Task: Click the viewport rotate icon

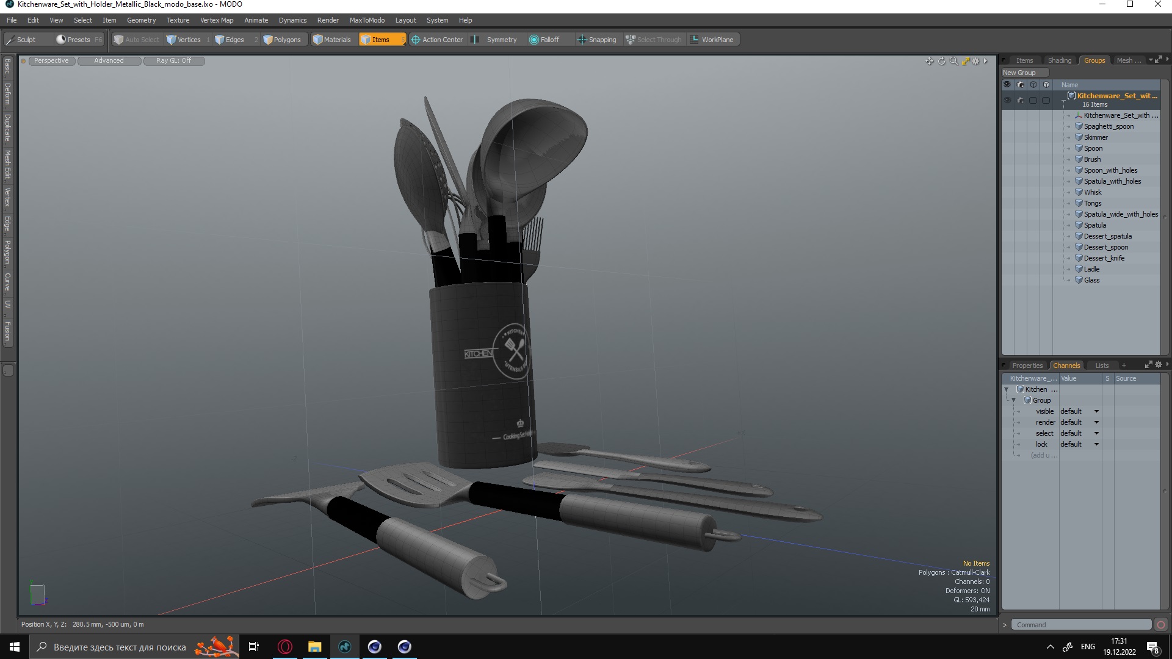Action: pyautogui.click(x=941, y=61)
